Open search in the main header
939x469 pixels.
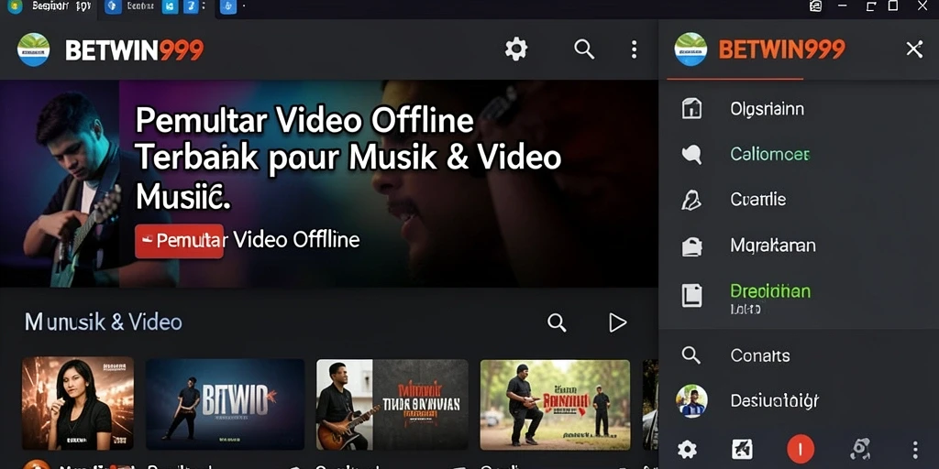(x=584, y=49)
